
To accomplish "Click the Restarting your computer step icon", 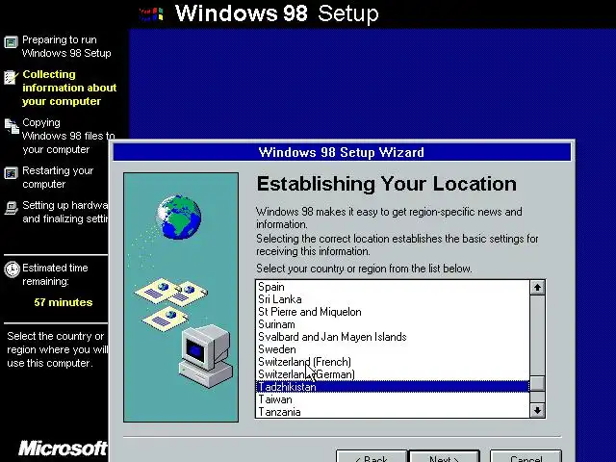I will pyautogui.click(x=11, y=173).
